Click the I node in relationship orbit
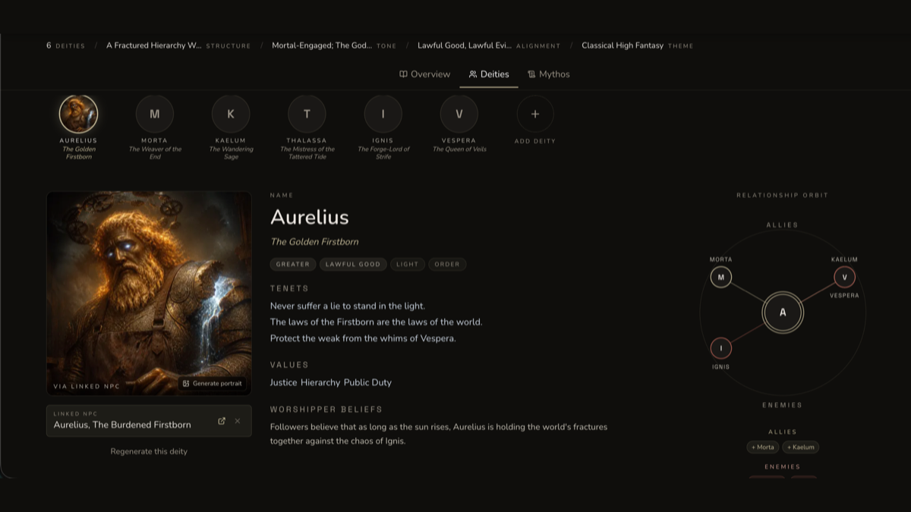This screenshot has width=911, height=512. click(x=720, y=349)
